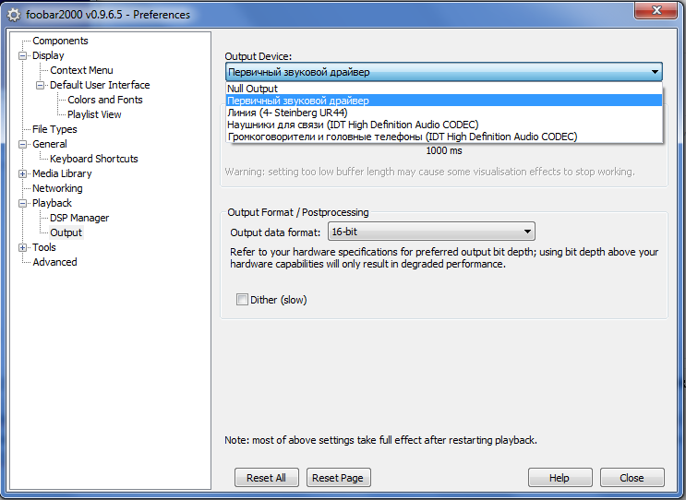Open the Networking preferences page

coord(57,188)
